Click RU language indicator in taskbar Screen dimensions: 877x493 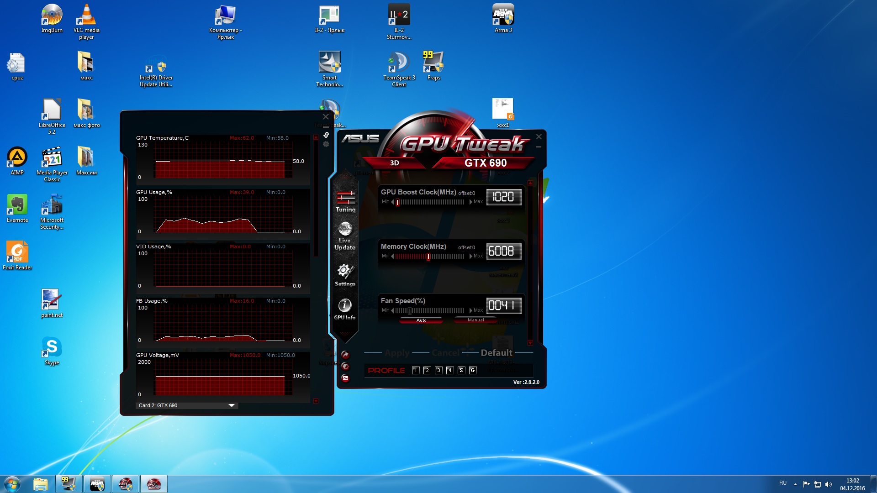(783, 483)
